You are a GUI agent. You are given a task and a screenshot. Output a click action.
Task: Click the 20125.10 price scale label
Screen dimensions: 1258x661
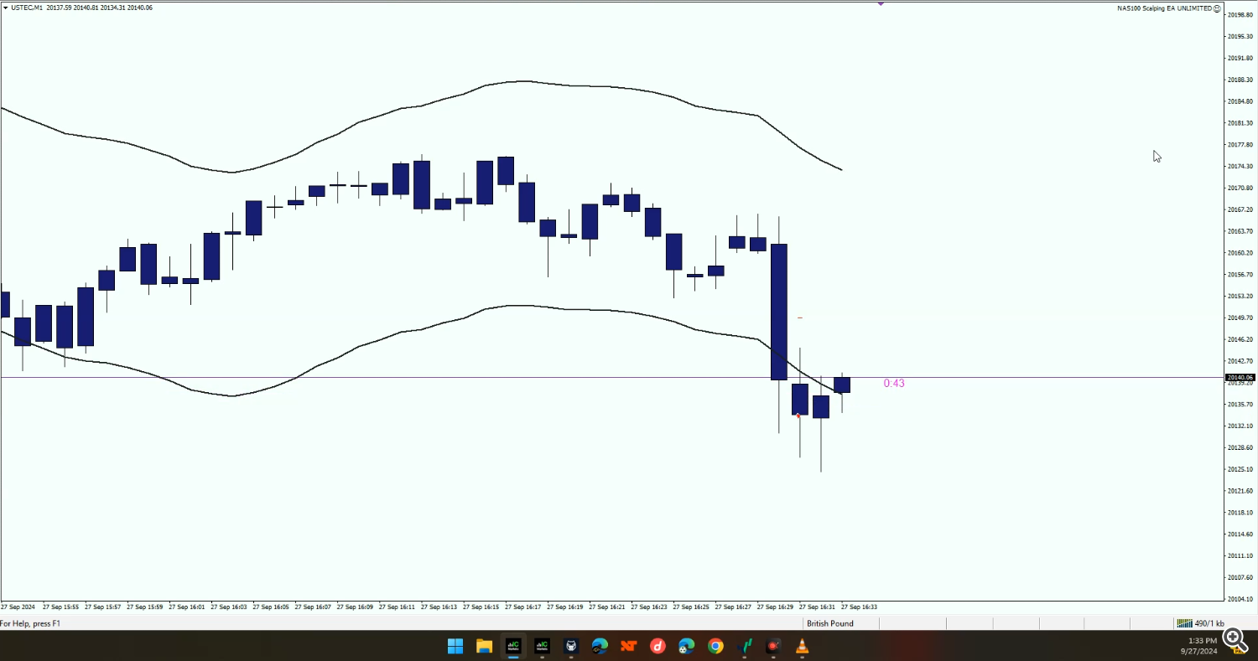(1240, 469)
